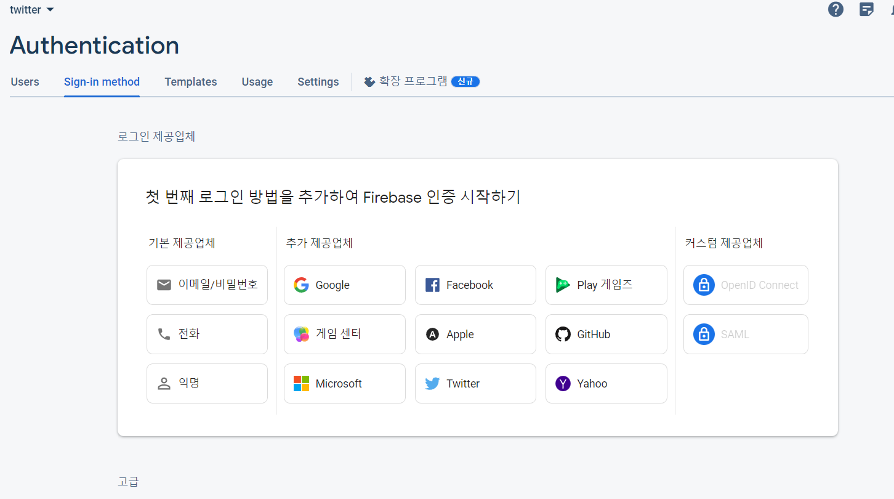Click the GitHub octocat icon
The height and width of the screenshot is (499, 894).
click(563, 334)
